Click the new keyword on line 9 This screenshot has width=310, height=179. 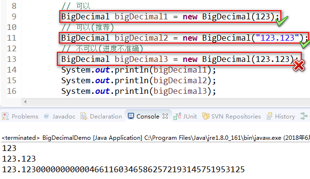[190, 17]
